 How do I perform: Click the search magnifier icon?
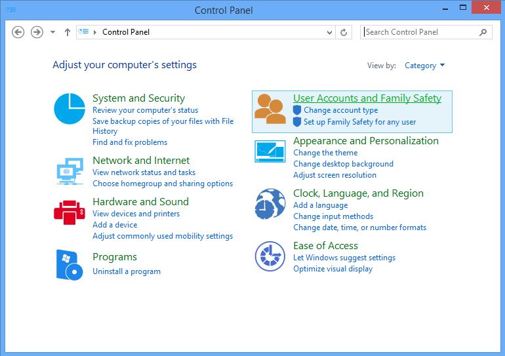coord(483,32)
